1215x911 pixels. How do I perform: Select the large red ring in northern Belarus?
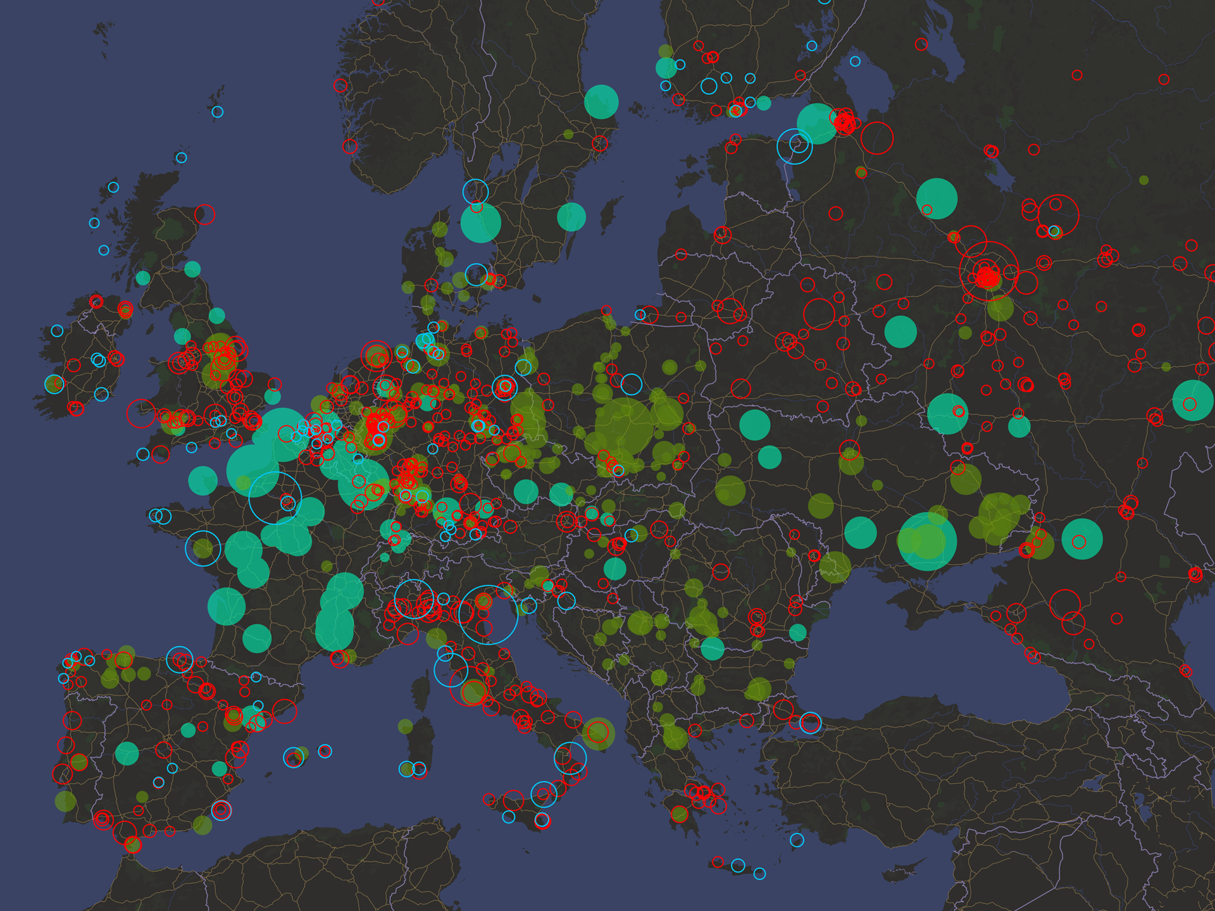point(819,314)
